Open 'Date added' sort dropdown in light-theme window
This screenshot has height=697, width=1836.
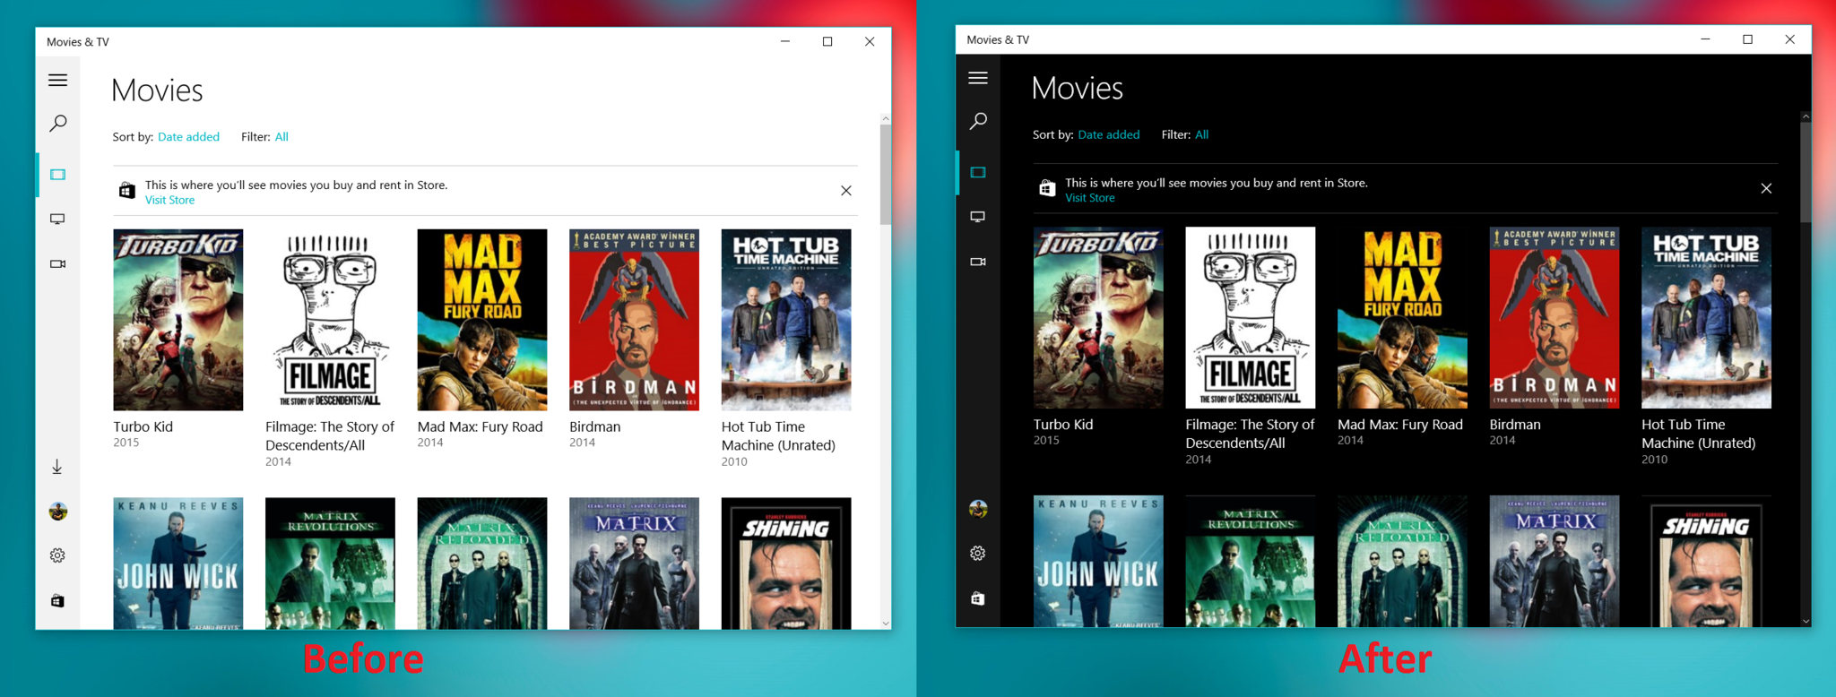[x=188, y=137]
